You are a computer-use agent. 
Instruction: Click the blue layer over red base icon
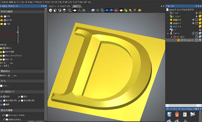(112, 10)
